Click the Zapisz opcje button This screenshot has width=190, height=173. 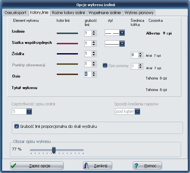point(37,165)
